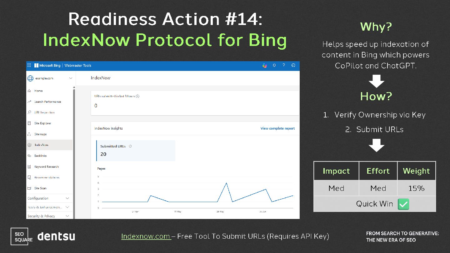This screenshot has height=253, width=450.
Task: Click the Submitted URLs info icon
Action: [x=130, y=146]
